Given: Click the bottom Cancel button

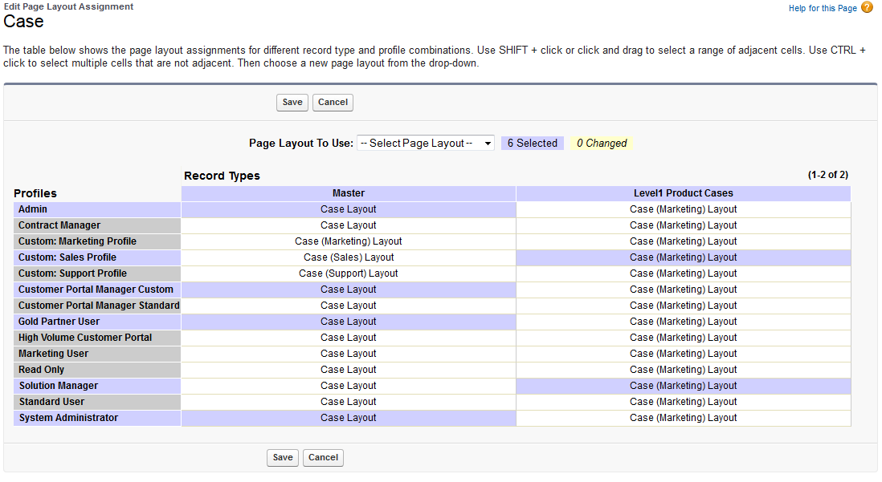Looking at the screenshot, I should [x=323, y=457].
